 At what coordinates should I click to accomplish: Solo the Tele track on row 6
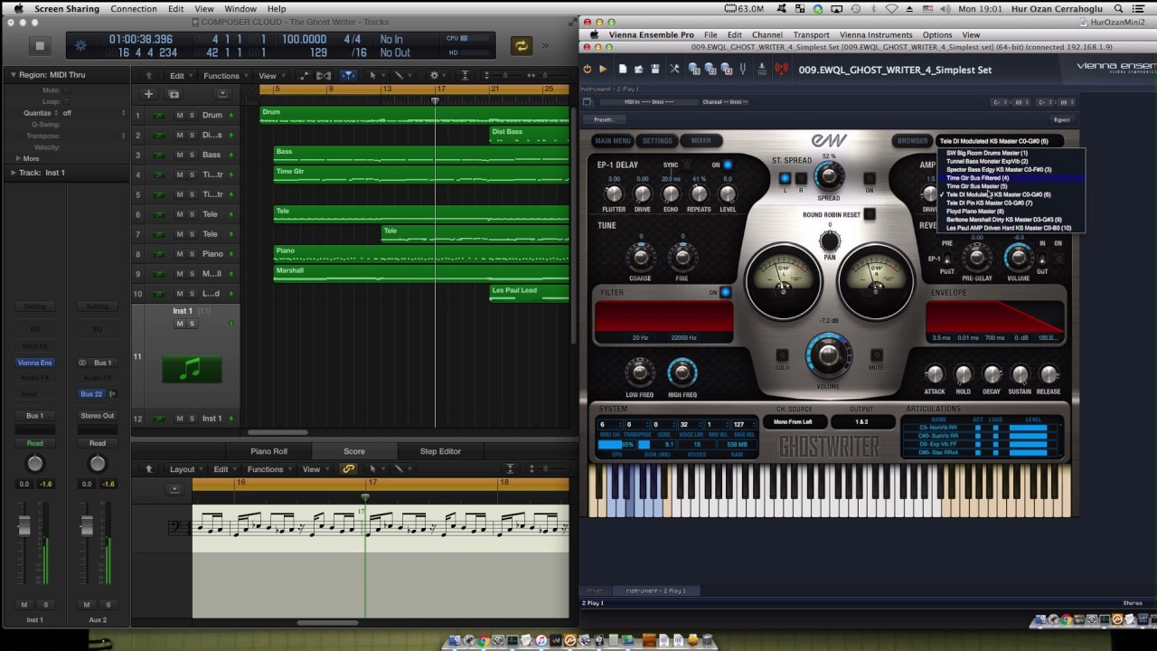(192, 214)
